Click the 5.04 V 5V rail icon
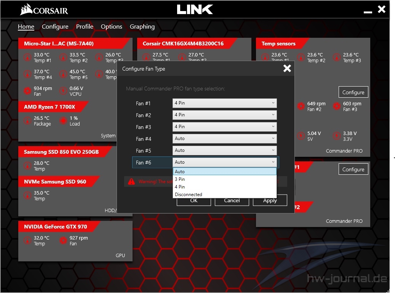The image size is (395, 293). pos(301,136)
